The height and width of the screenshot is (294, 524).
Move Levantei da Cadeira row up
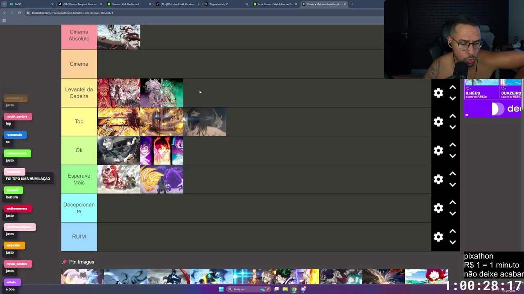(452, 87)
